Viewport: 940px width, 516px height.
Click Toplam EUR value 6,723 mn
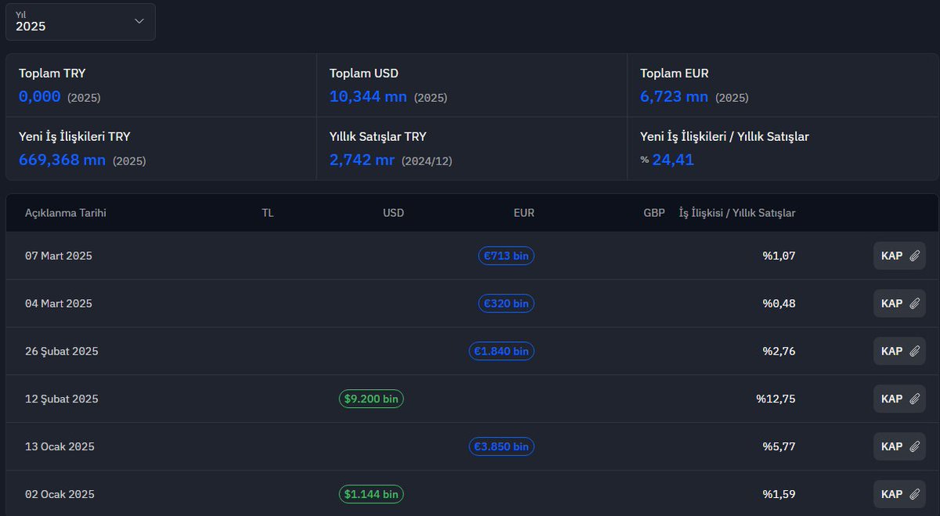click(674, 96)
